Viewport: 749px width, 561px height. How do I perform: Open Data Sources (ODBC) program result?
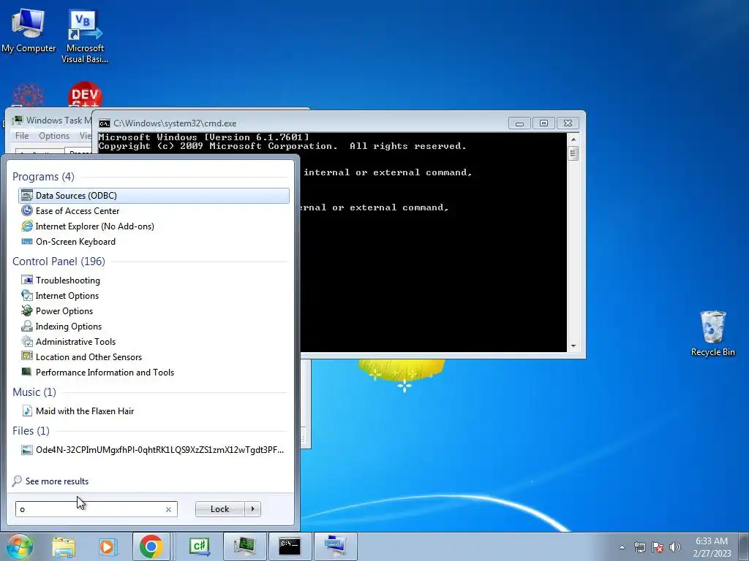click(154, 196)
